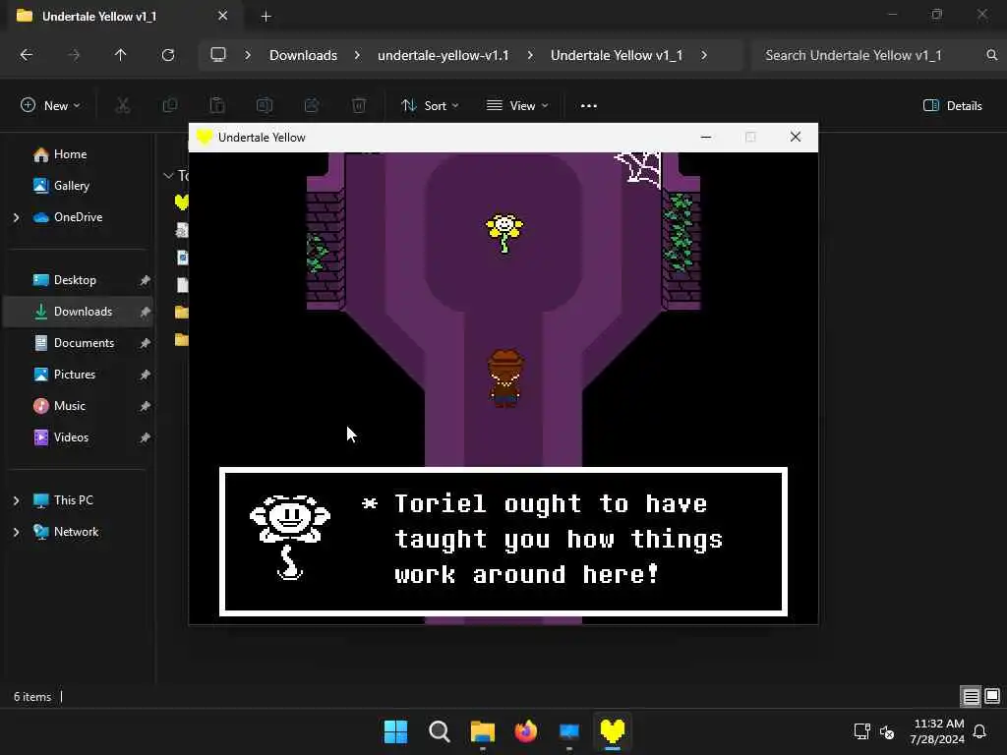
Task: Expand the OneDrive tree node
Action: point(16,217)
